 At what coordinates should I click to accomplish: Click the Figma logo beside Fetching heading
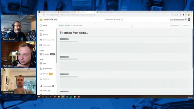coord(61,33)
